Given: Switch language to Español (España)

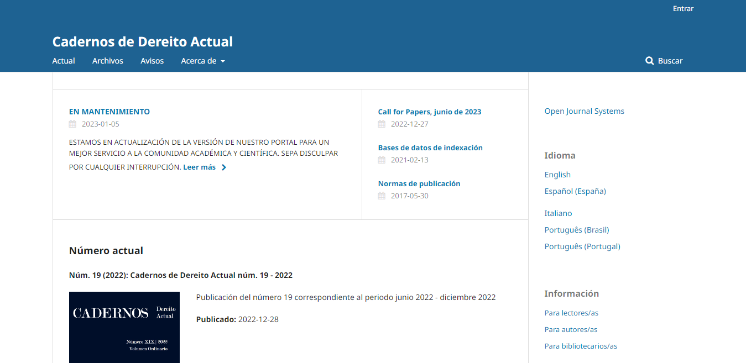Looking at the screenshot, I should (575, 191).
